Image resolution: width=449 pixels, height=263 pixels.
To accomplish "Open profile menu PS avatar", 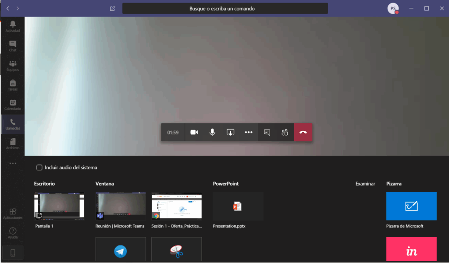I will click(393, 8).
